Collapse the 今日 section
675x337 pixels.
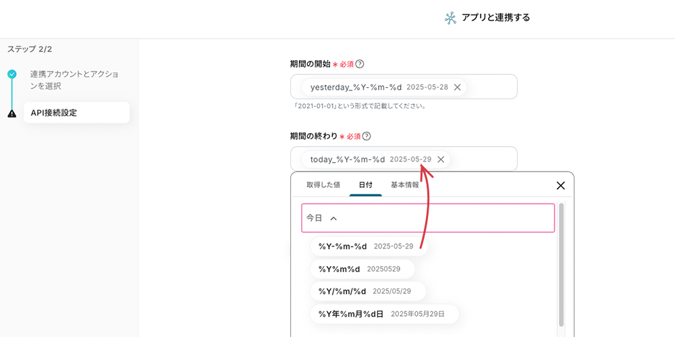(x=333, y=218)
